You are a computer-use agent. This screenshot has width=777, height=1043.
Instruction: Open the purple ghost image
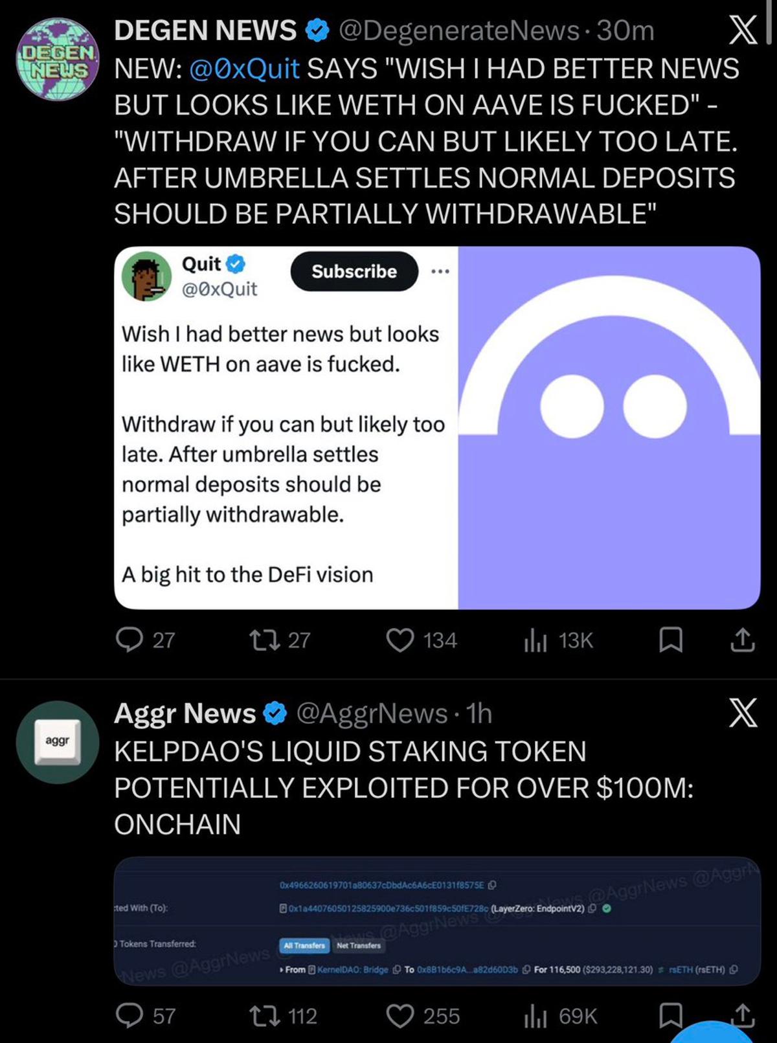[x=609, y=427]
